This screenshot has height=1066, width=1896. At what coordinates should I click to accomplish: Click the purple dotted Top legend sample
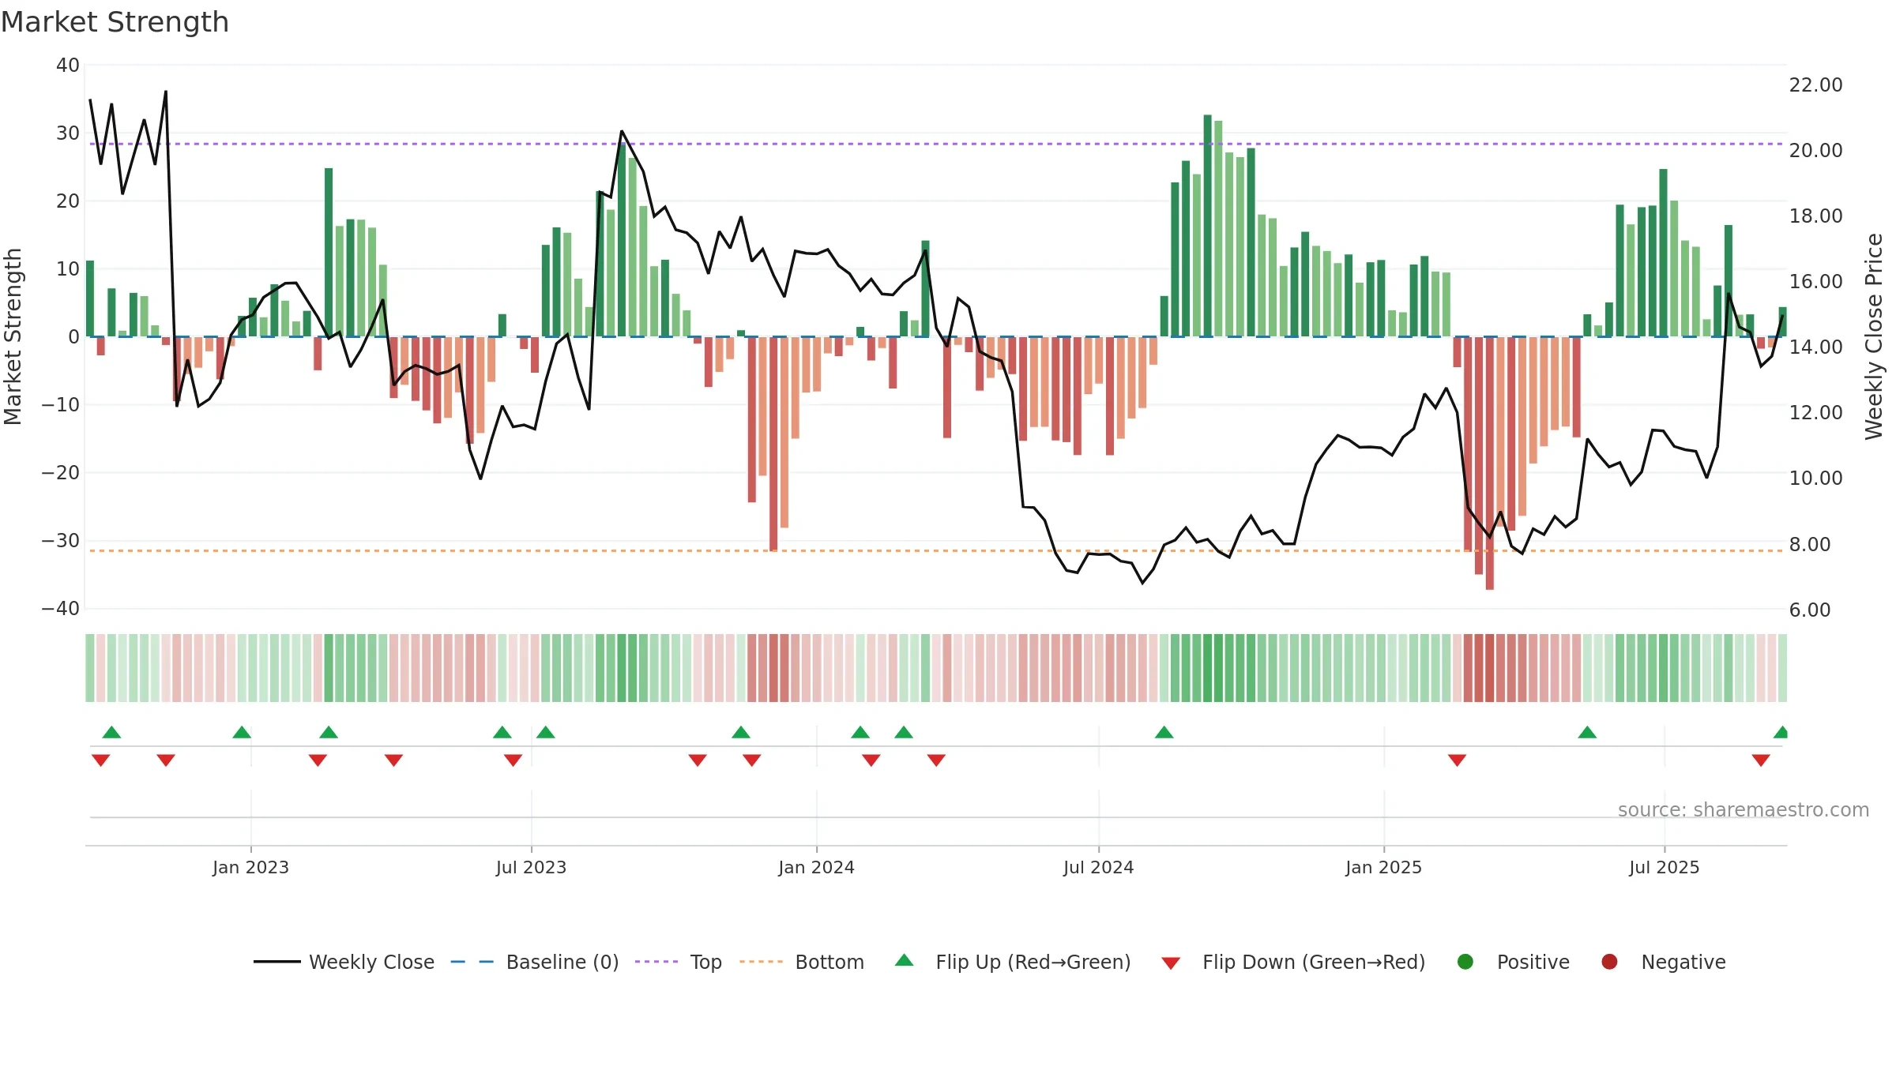(x=656, y=962)
